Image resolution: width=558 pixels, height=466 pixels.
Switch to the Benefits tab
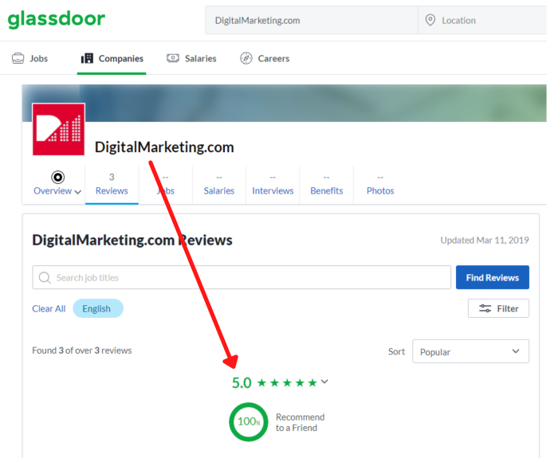point(326,184)
